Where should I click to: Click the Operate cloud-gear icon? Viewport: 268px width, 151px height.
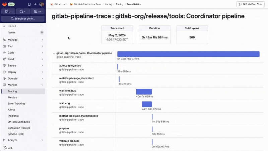tap(4, 79)
